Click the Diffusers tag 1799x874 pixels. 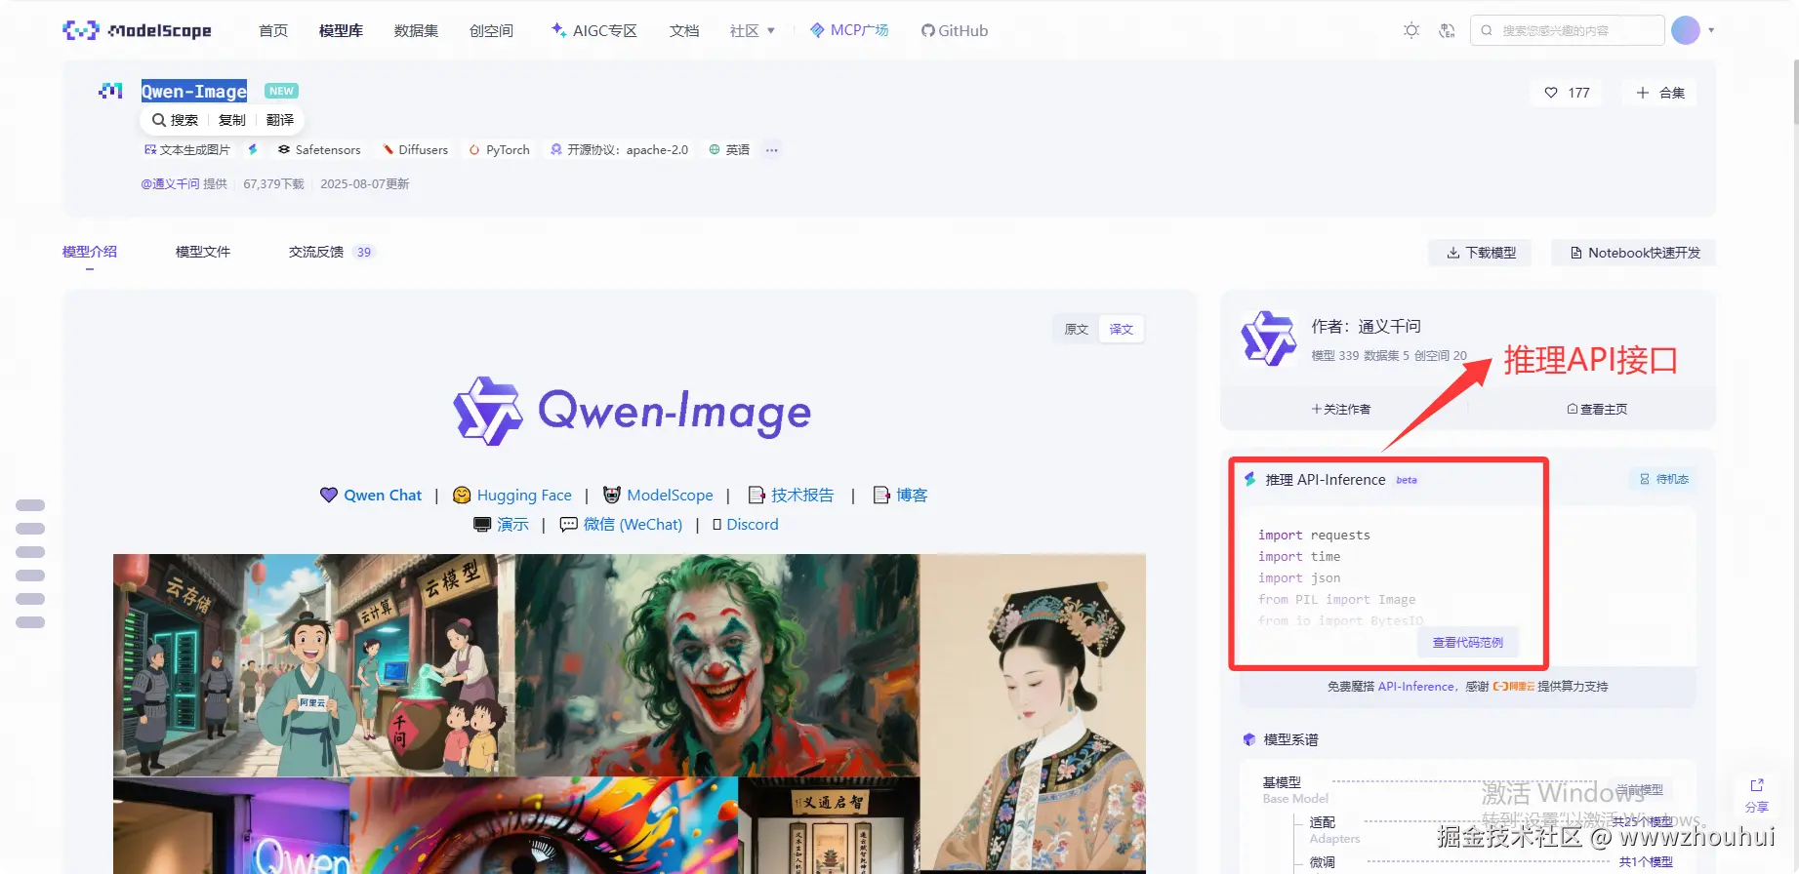(x=415, y=149)
